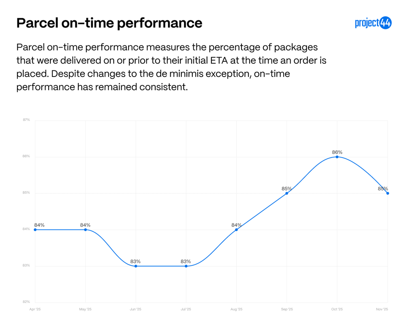The image size is (408, 327).
Task: Click the October '25 peak data point
Action: (337, 157)
